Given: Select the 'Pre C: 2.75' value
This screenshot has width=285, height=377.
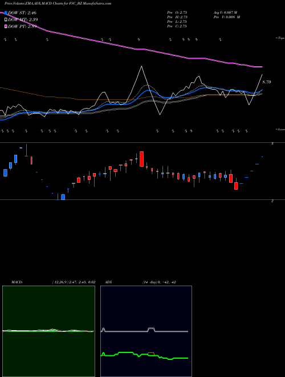Looking at the screenshot, I should click(x=177, y=26).
